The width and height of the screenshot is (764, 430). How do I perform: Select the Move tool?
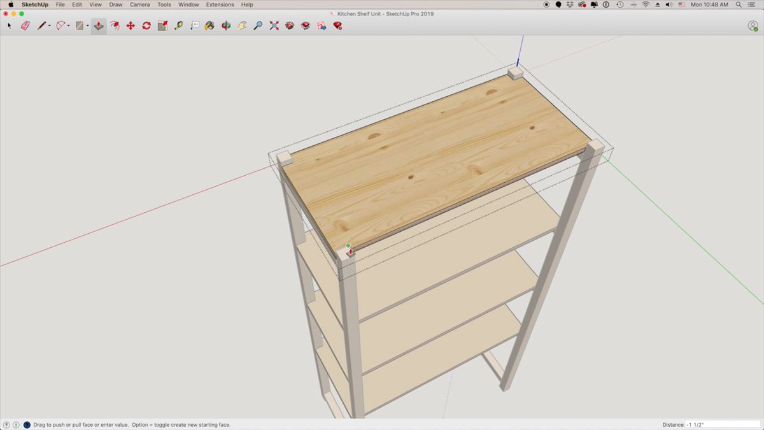point(130,25)
